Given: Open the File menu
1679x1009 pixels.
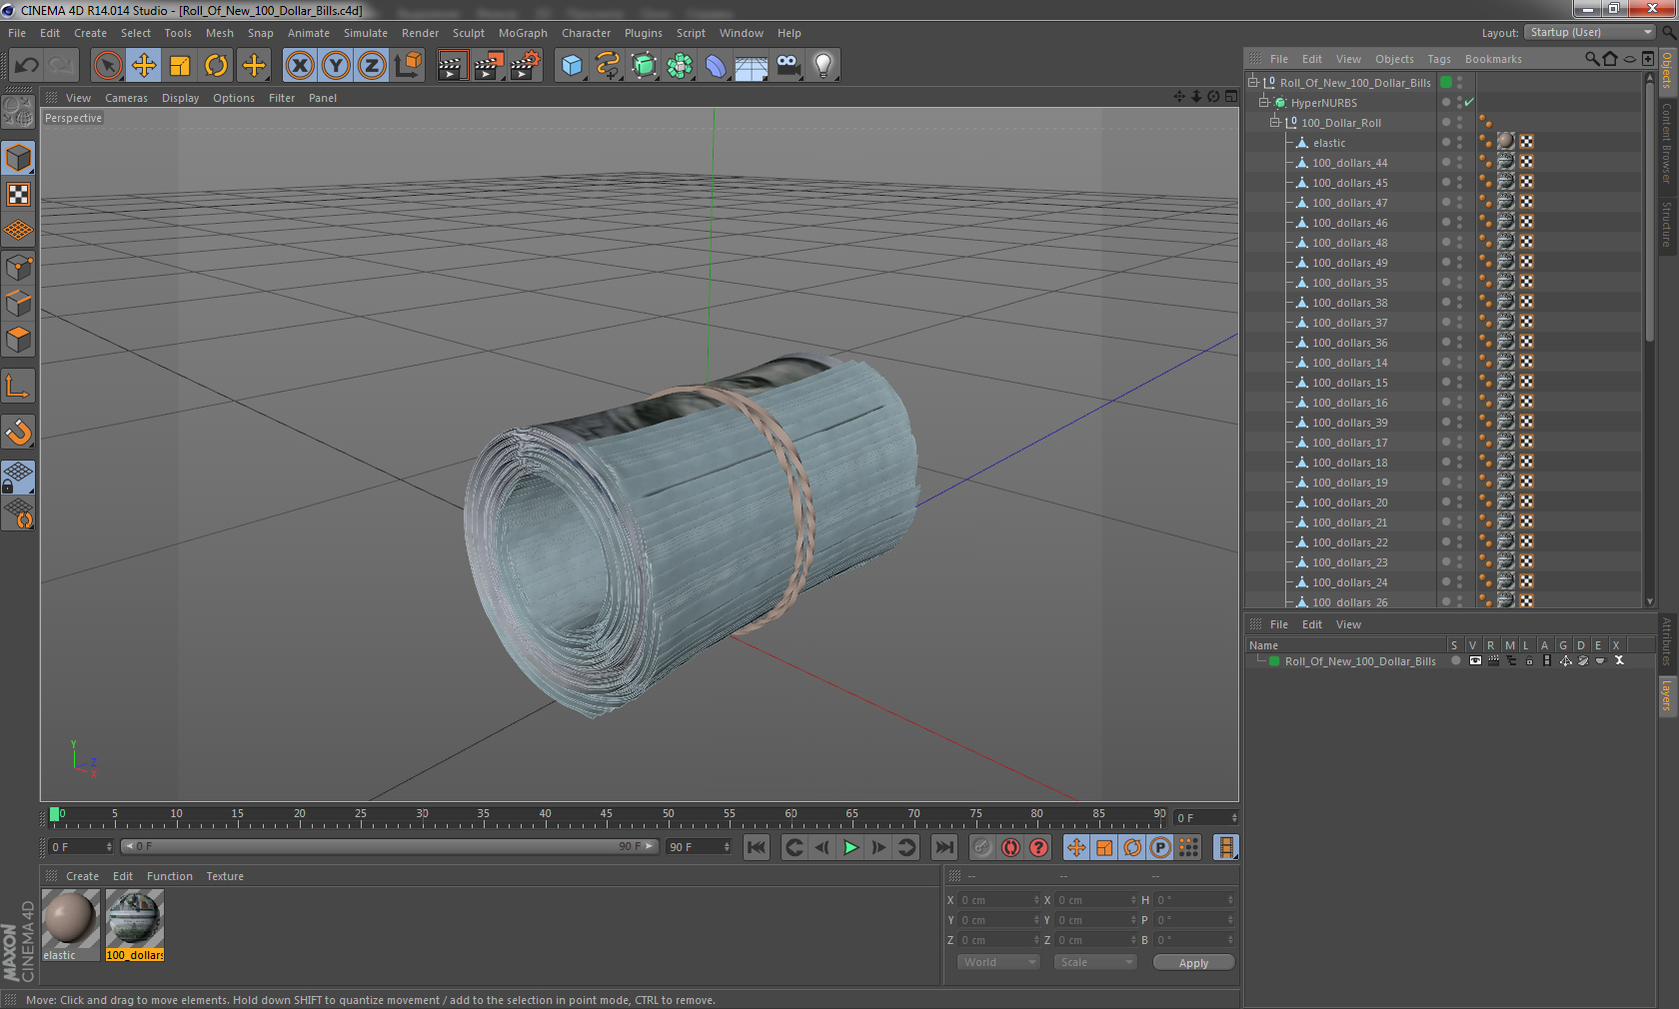Looking at the screenshot, I should point(17,33).
